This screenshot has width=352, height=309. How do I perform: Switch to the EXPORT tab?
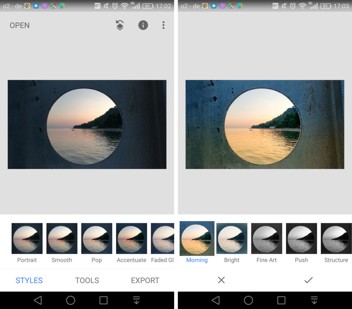point(145,280)
